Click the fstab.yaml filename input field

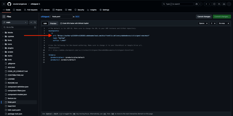62,17
